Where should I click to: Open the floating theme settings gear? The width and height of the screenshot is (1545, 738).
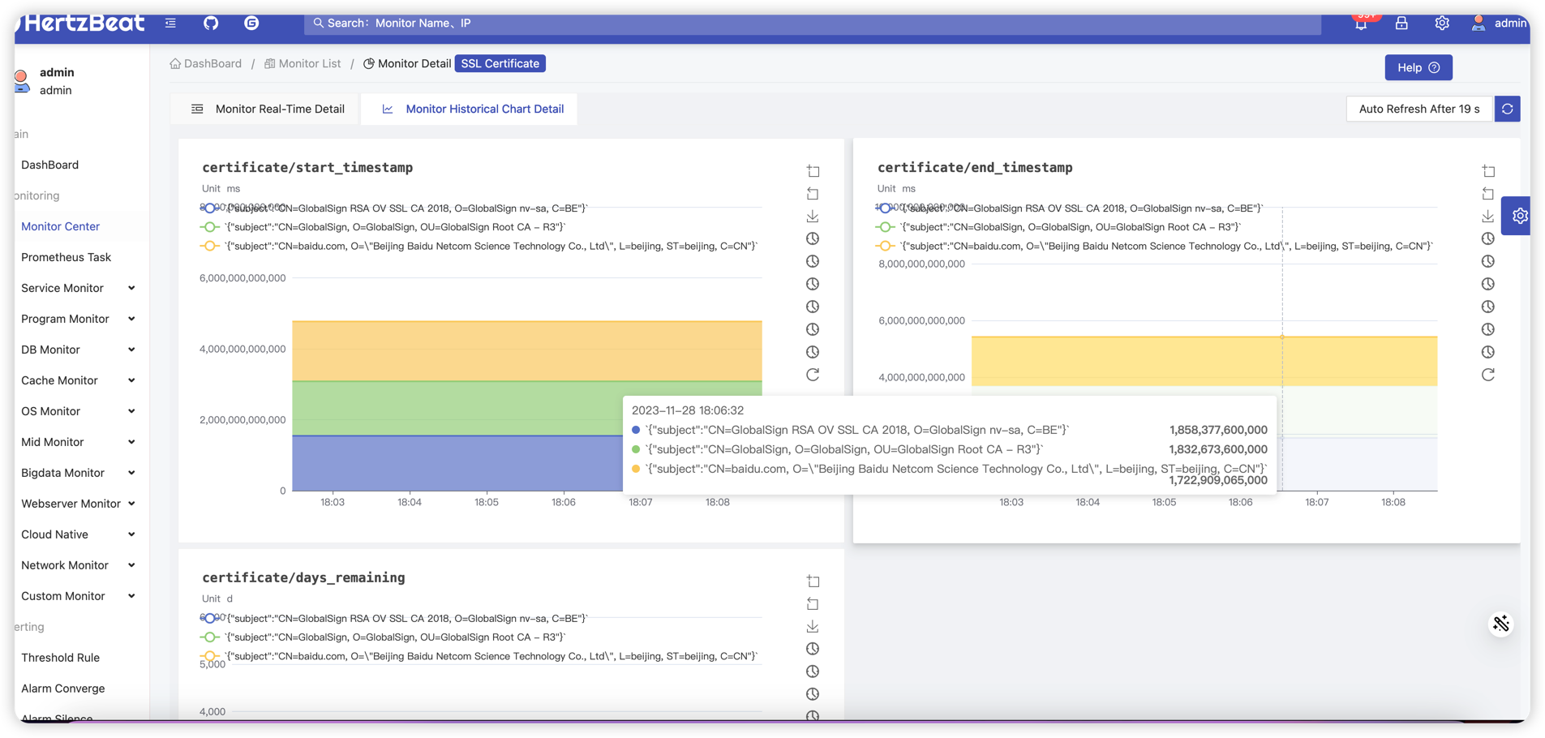(1517, 216)
